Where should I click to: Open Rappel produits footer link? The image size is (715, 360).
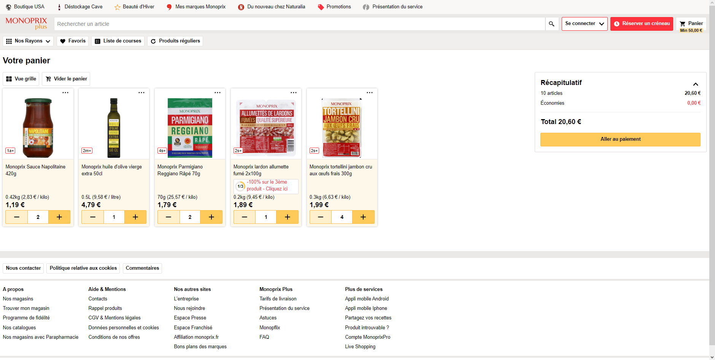pos(105,308)
